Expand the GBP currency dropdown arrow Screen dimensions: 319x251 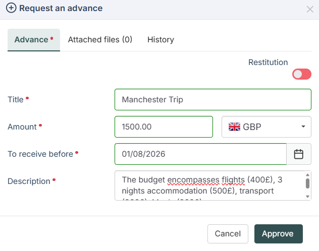click(303, 127)
